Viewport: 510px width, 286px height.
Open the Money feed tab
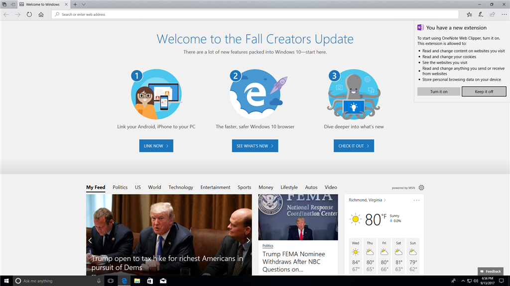[x=266, y=187]
